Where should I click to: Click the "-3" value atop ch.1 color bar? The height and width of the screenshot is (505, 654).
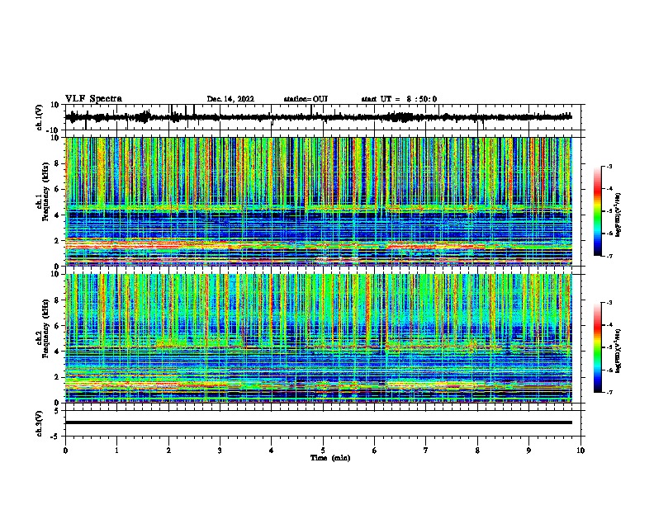click(x=609, y=167)
